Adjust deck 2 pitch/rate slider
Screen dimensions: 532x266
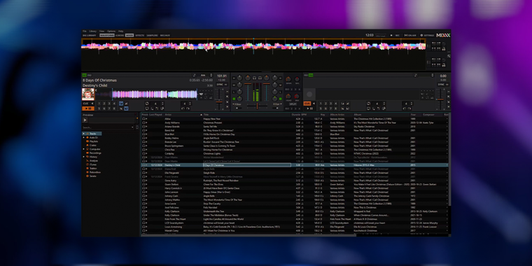441,99
